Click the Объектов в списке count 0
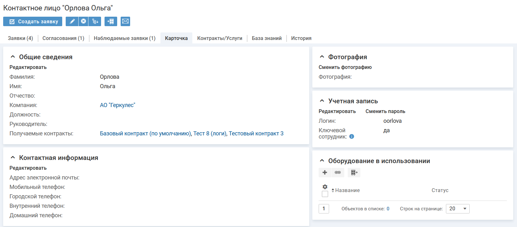This screenshot has height=227, width=517. coord(388,209)
